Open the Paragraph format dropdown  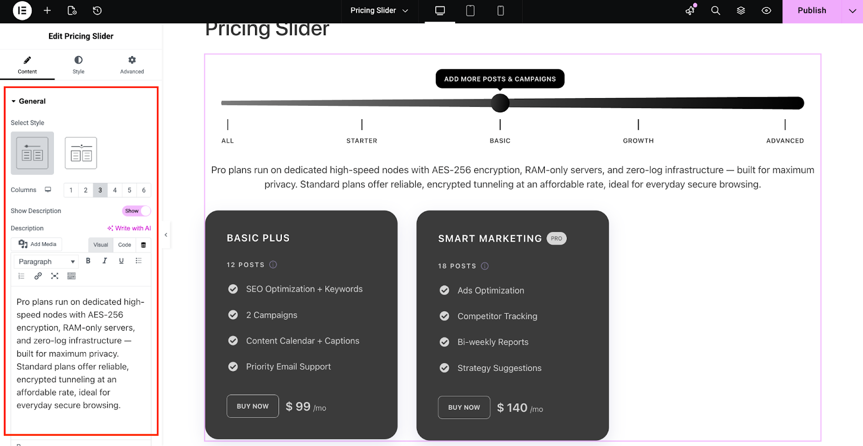45,261
